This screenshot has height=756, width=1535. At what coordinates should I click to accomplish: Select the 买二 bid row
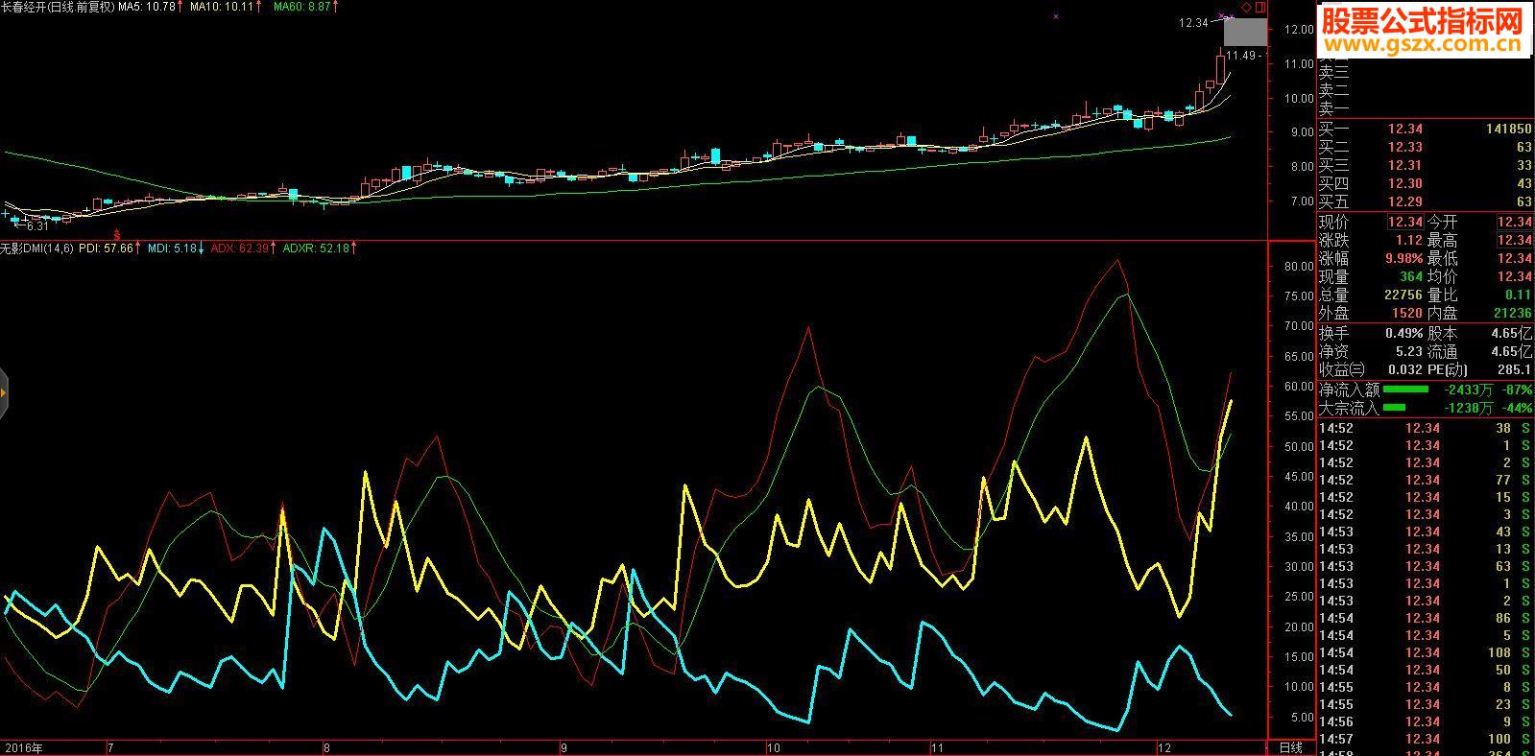(1426, 147)
